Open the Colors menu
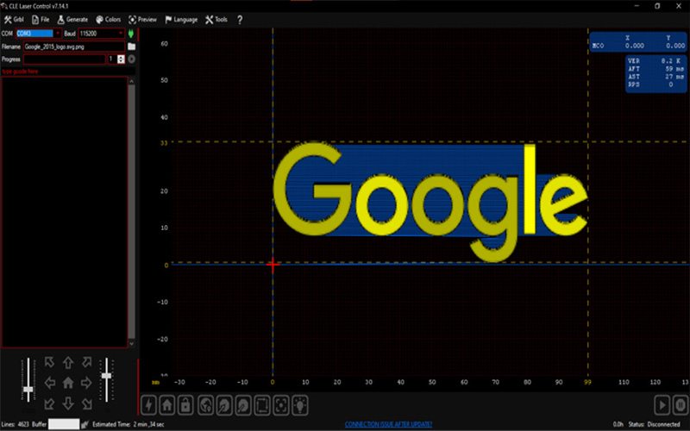Screen dimensions: 690x431 tap(108, 19)
